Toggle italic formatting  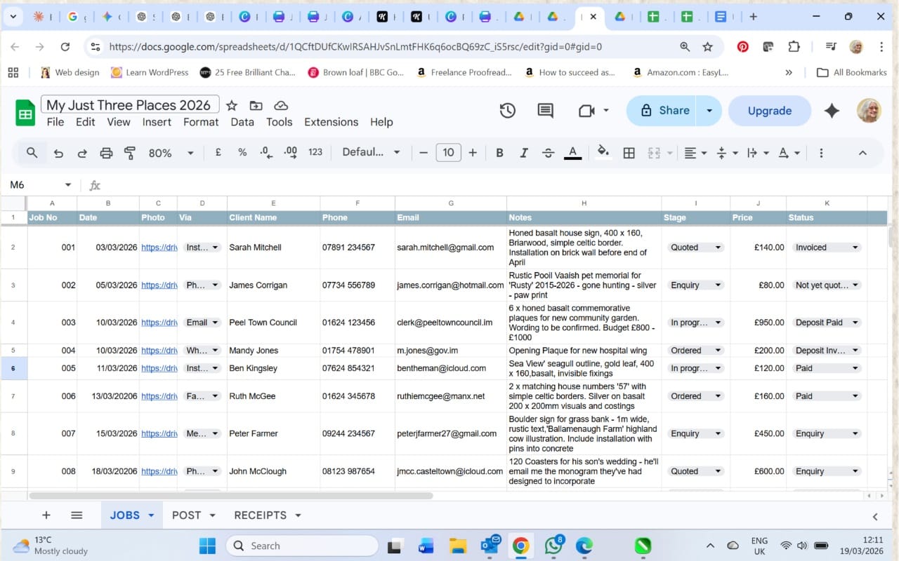pyautogui.click(x=523, y=153)
